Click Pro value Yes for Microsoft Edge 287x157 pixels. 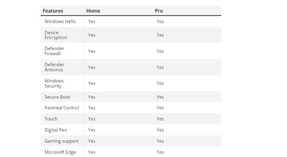160,152
